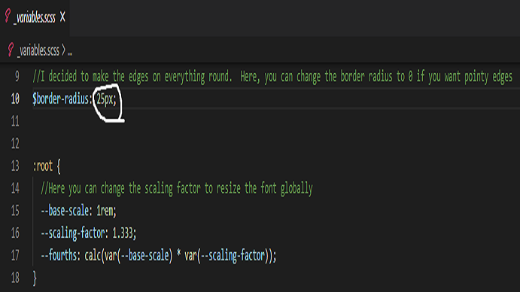The height and width of the screenshot is (292, 520).
Task: Click line number 13 in the gutter
Action: 15,166
